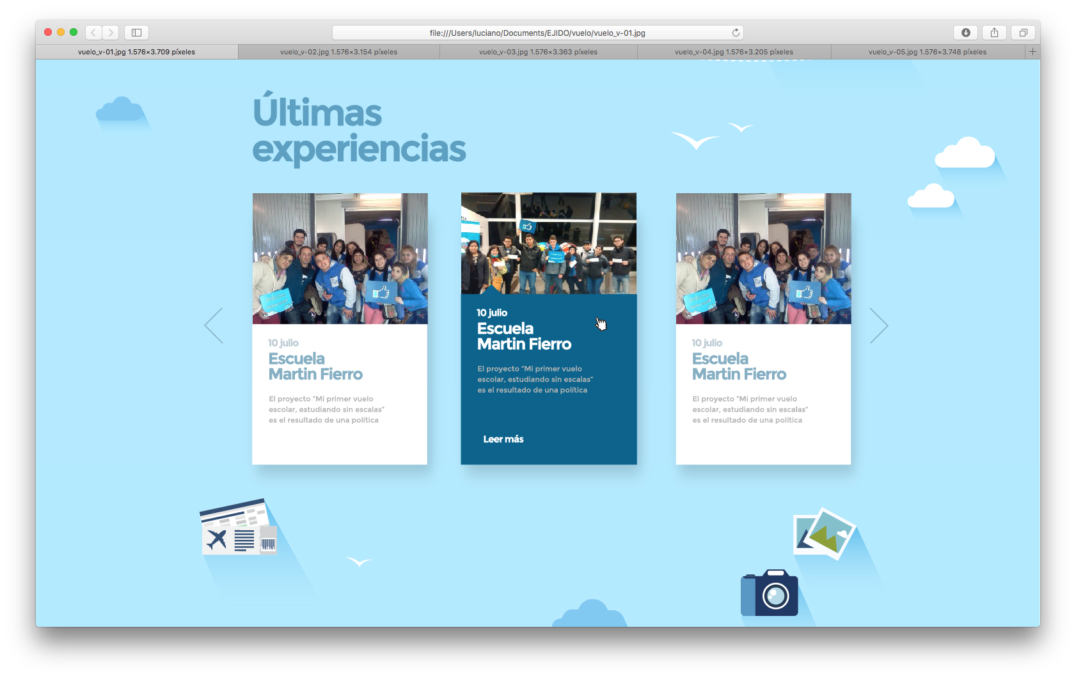The image size is (1076, 678).
Task: Show all tabs overview button
Action: [x=1023, y=33]
